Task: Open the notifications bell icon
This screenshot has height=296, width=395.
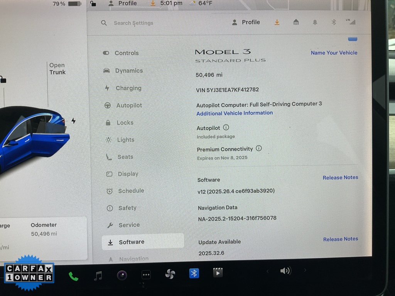Action: click(x=315, y=22)
